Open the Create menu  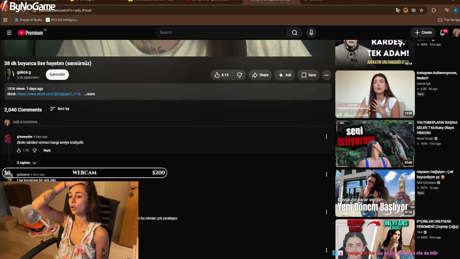[423, 33]
